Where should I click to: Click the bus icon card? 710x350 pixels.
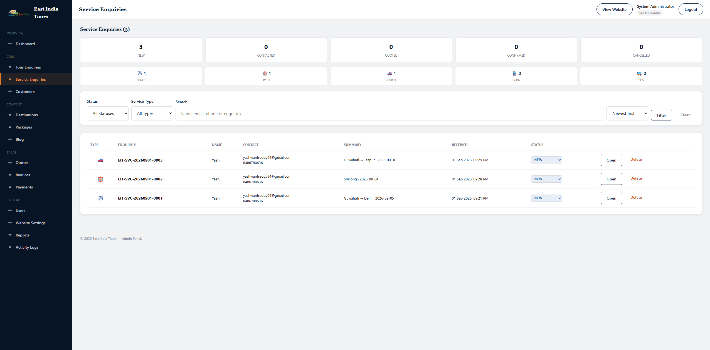point(641,76)
